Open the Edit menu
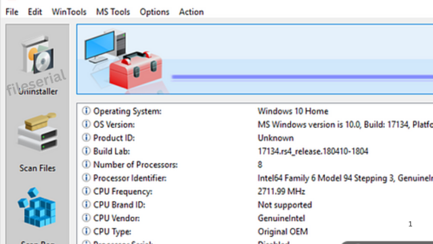The image size is (433, 244). 35,12
